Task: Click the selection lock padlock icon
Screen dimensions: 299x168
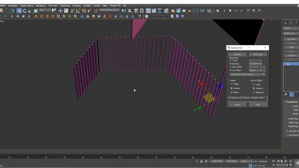Action: click(201, 161)
